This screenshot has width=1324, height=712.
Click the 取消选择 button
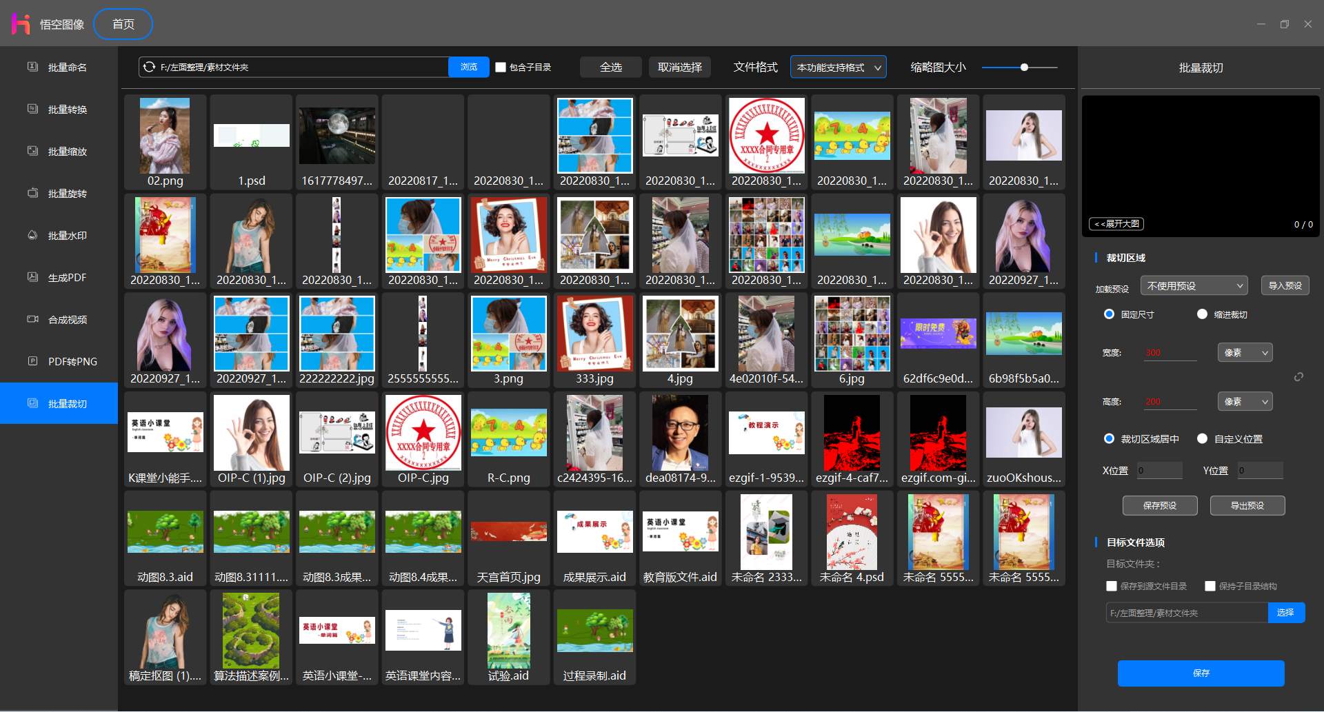point(679,67)
